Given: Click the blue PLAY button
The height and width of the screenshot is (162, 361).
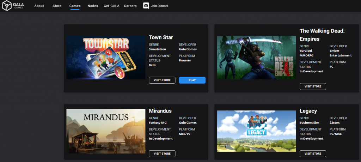Looking at the screenshot, I should point(192,80).
